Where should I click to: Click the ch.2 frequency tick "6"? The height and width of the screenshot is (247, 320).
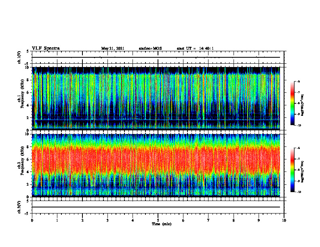[28, 159]
